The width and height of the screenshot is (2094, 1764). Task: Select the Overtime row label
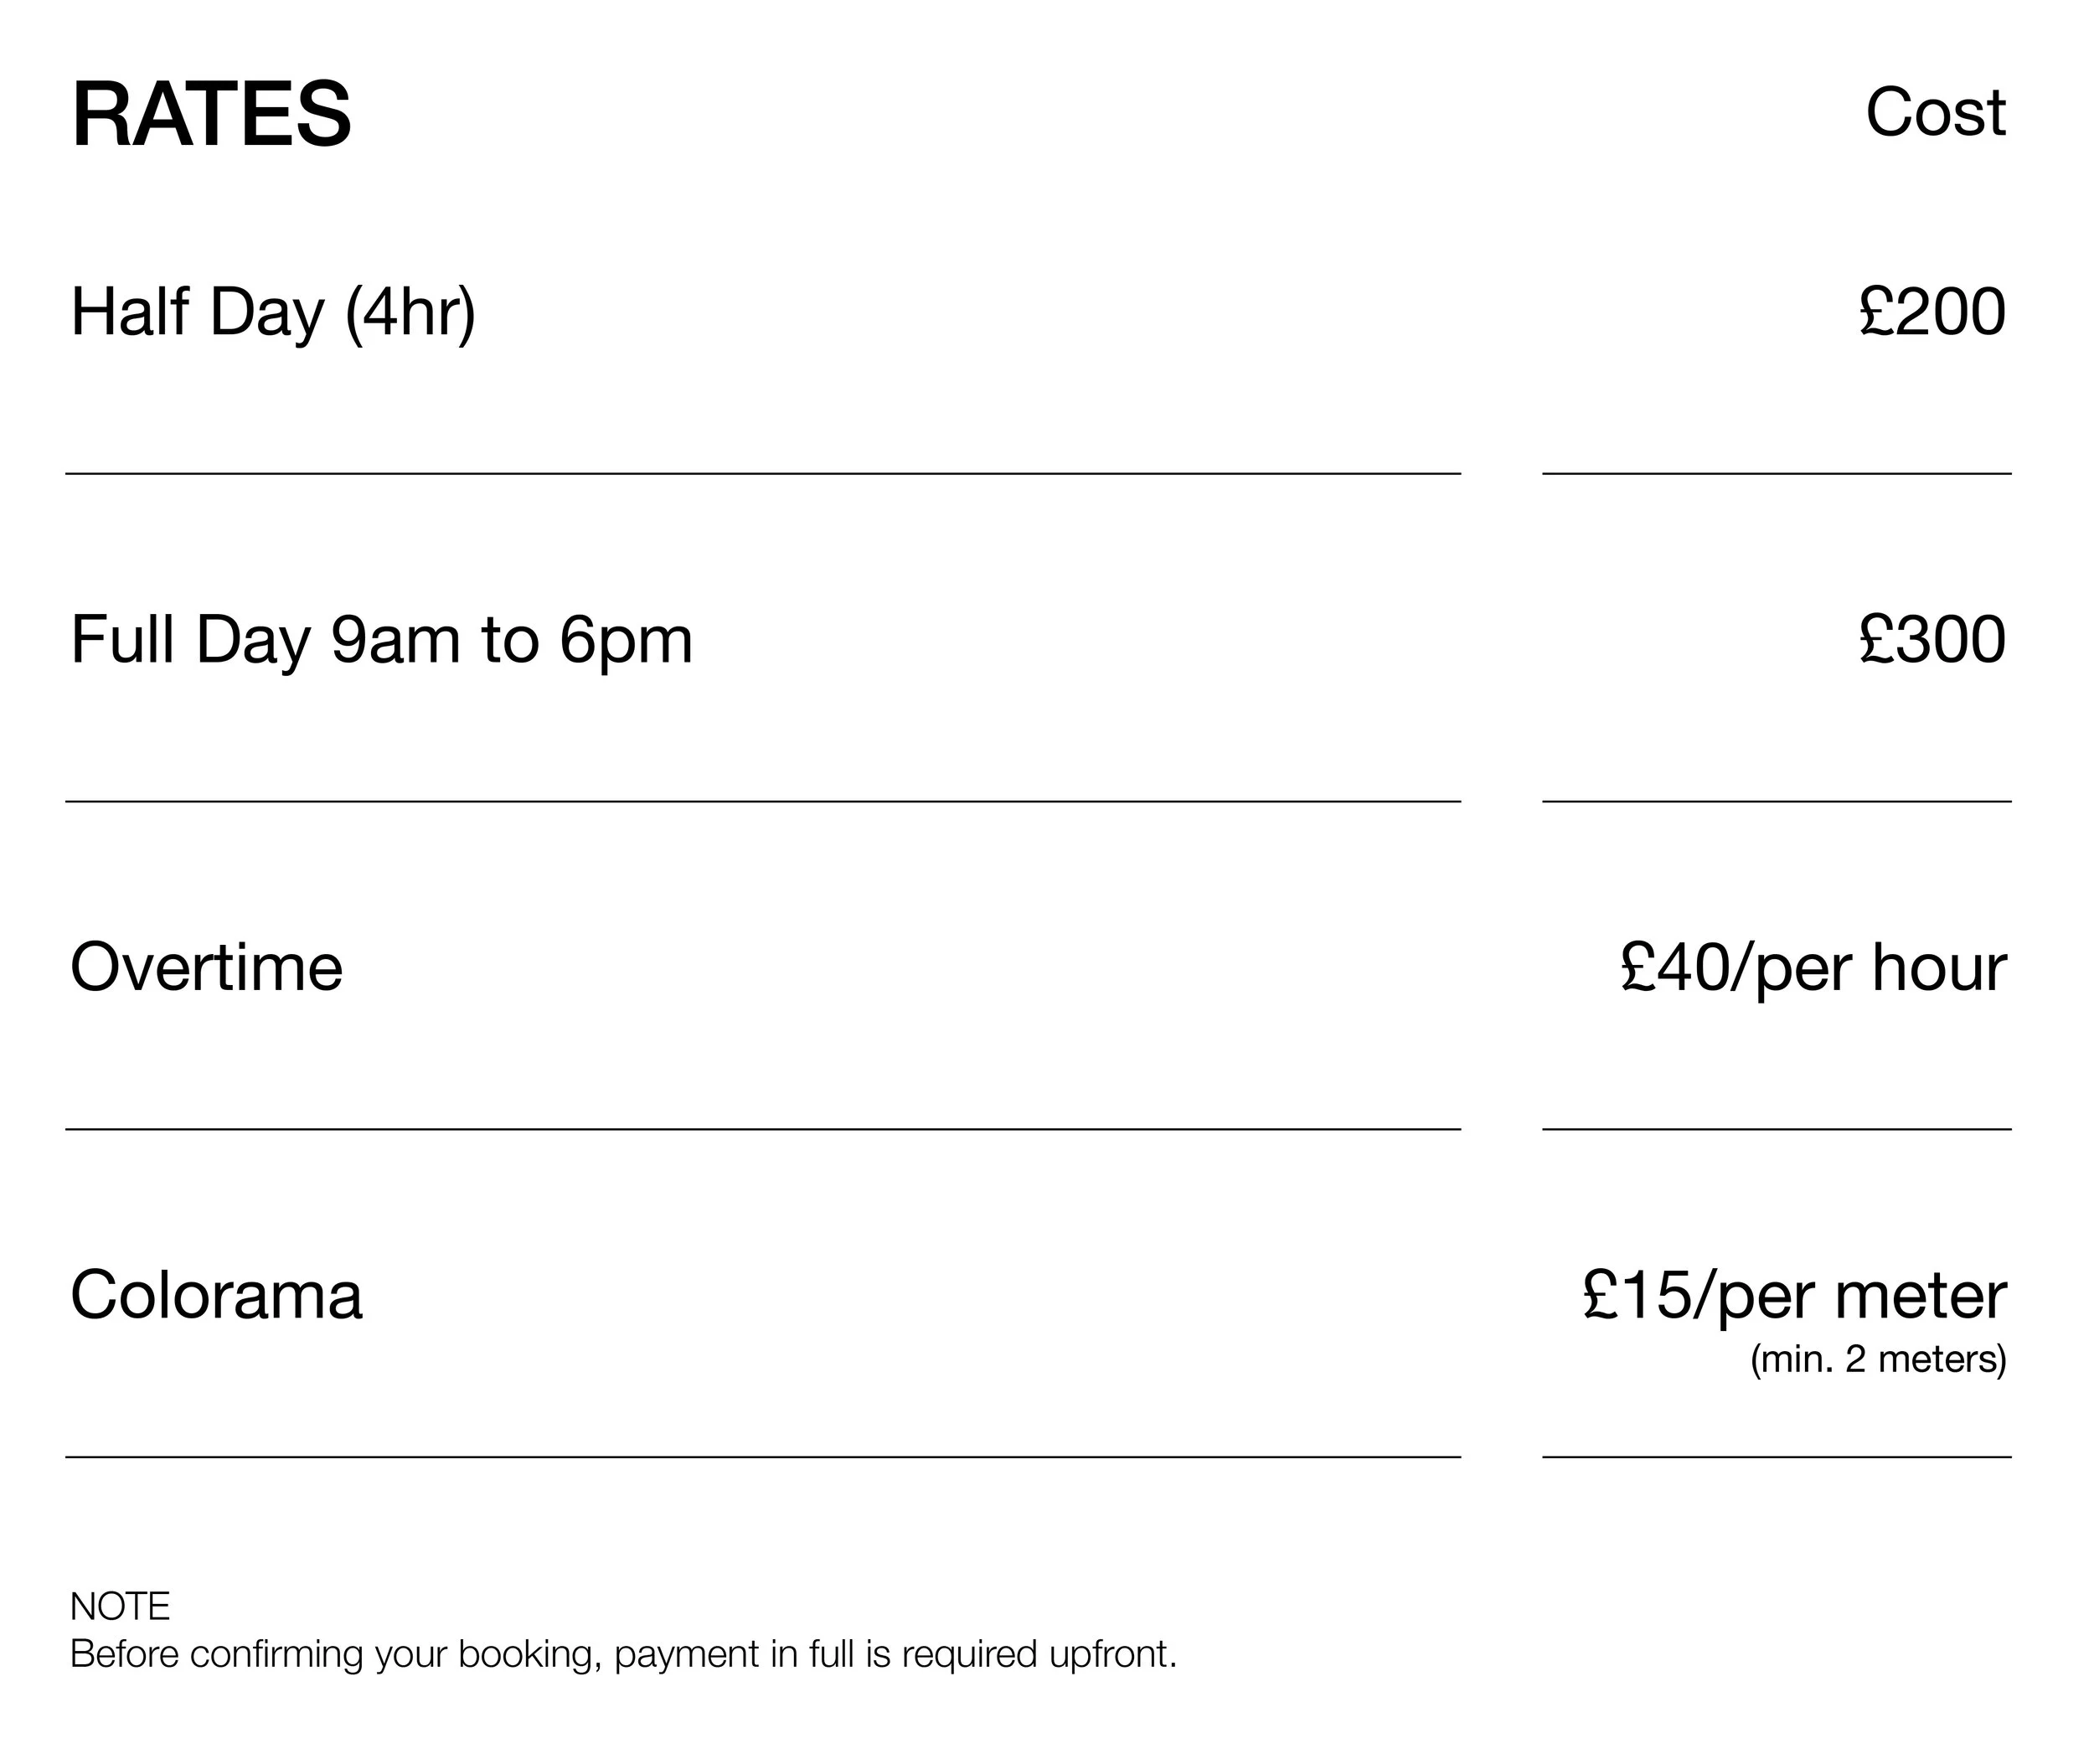click(x=206, y=968)
